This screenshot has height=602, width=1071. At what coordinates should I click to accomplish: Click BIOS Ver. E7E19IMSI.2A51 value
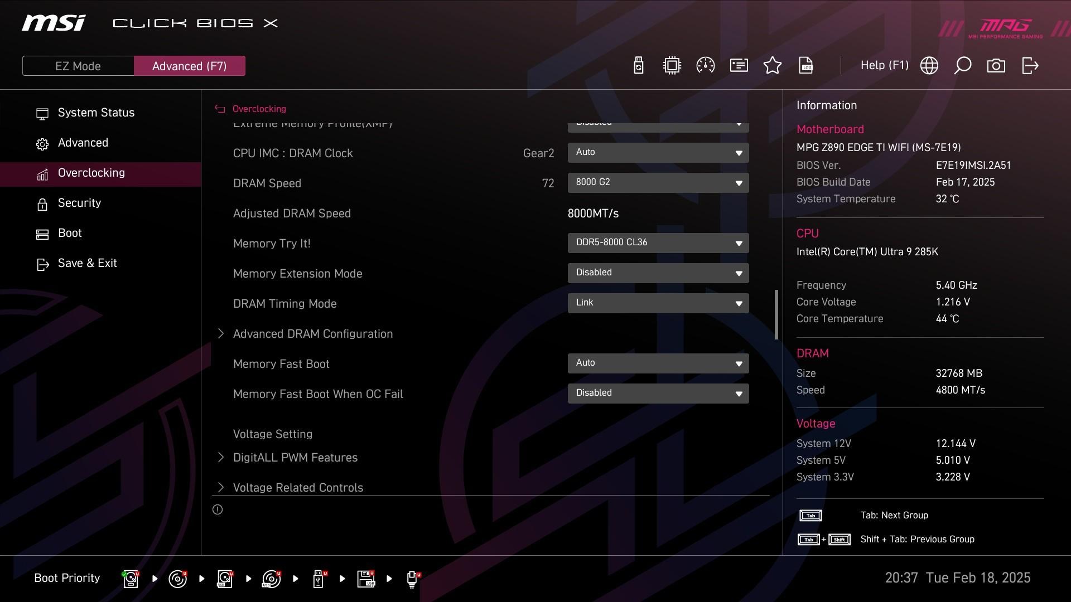tap(973, 165)
